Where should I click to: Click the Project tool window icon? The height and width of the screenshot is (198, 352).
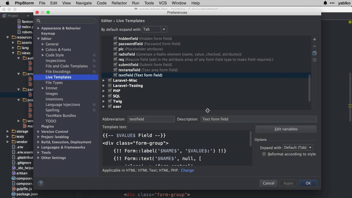tap(4, 16)
